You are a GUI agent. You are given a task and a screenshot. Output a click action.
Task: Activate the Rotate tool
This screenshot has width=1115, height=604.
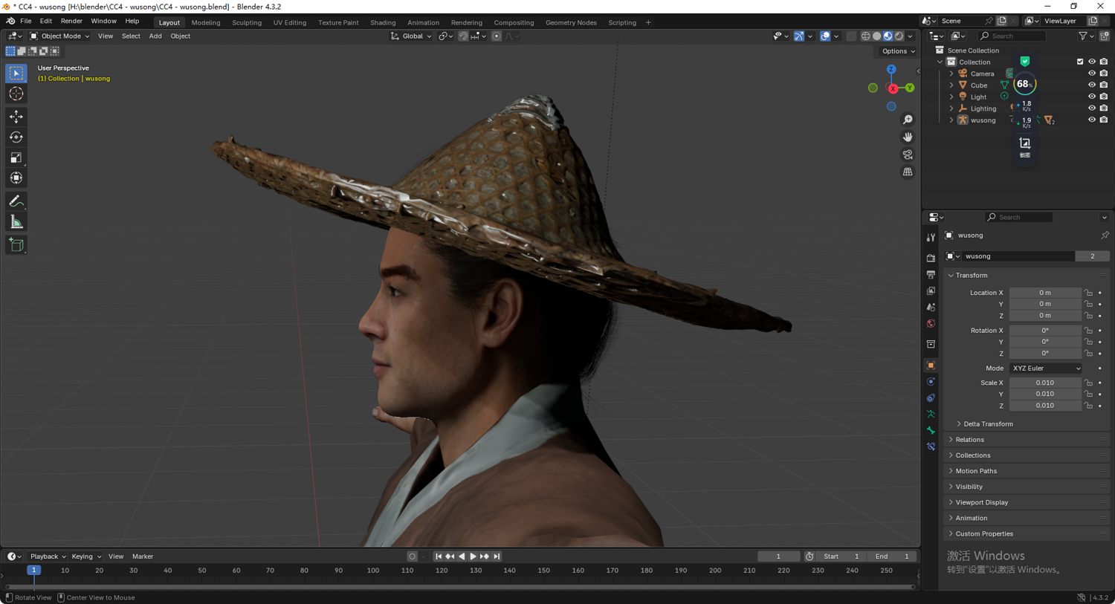[x=16, y=137]
